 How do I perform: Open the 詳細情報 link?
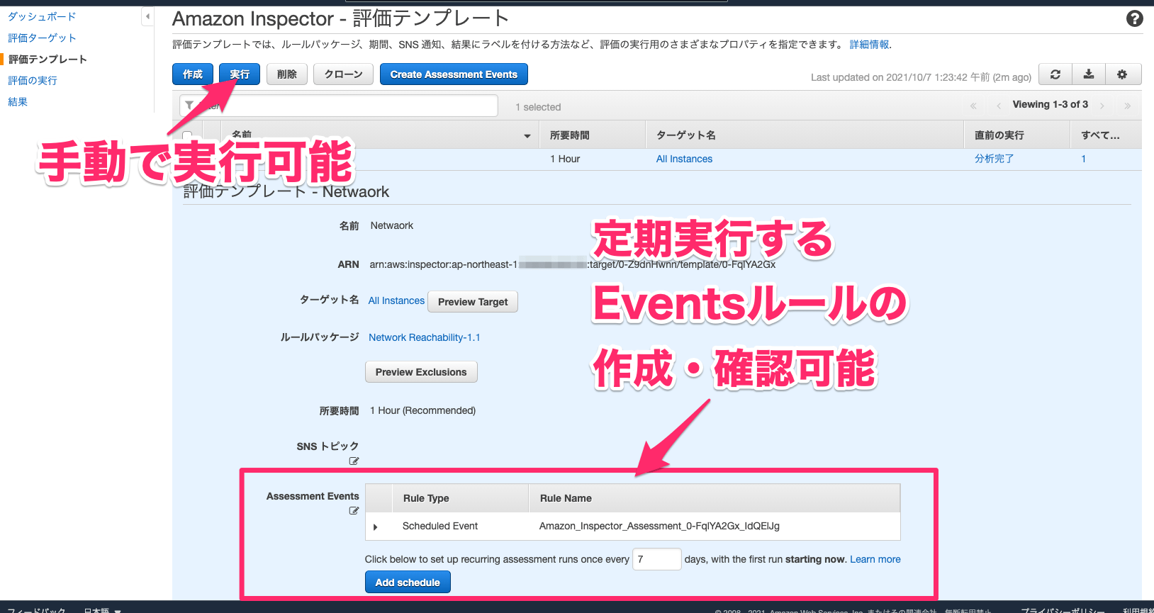pyautogui.click(x=870, y=45)
